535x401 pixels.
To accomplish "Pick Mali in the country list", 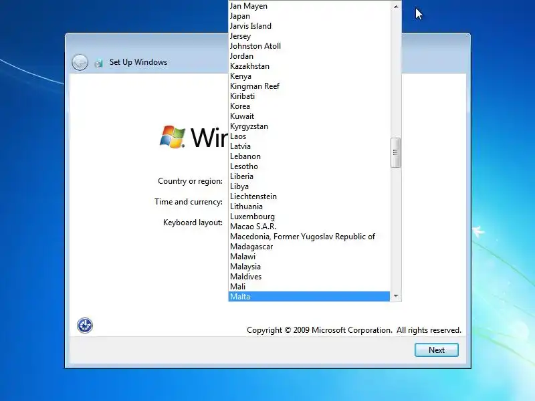I will 309,287.
